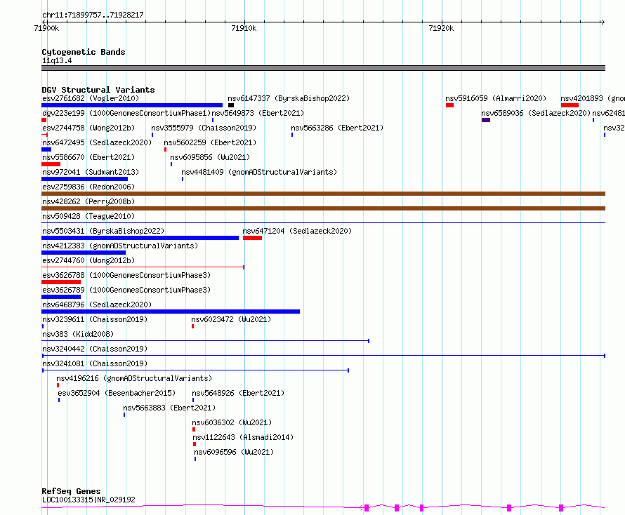Click nsv972041 (Sudmant2013) label
The image size is (625, 515).
pos(91,172)
